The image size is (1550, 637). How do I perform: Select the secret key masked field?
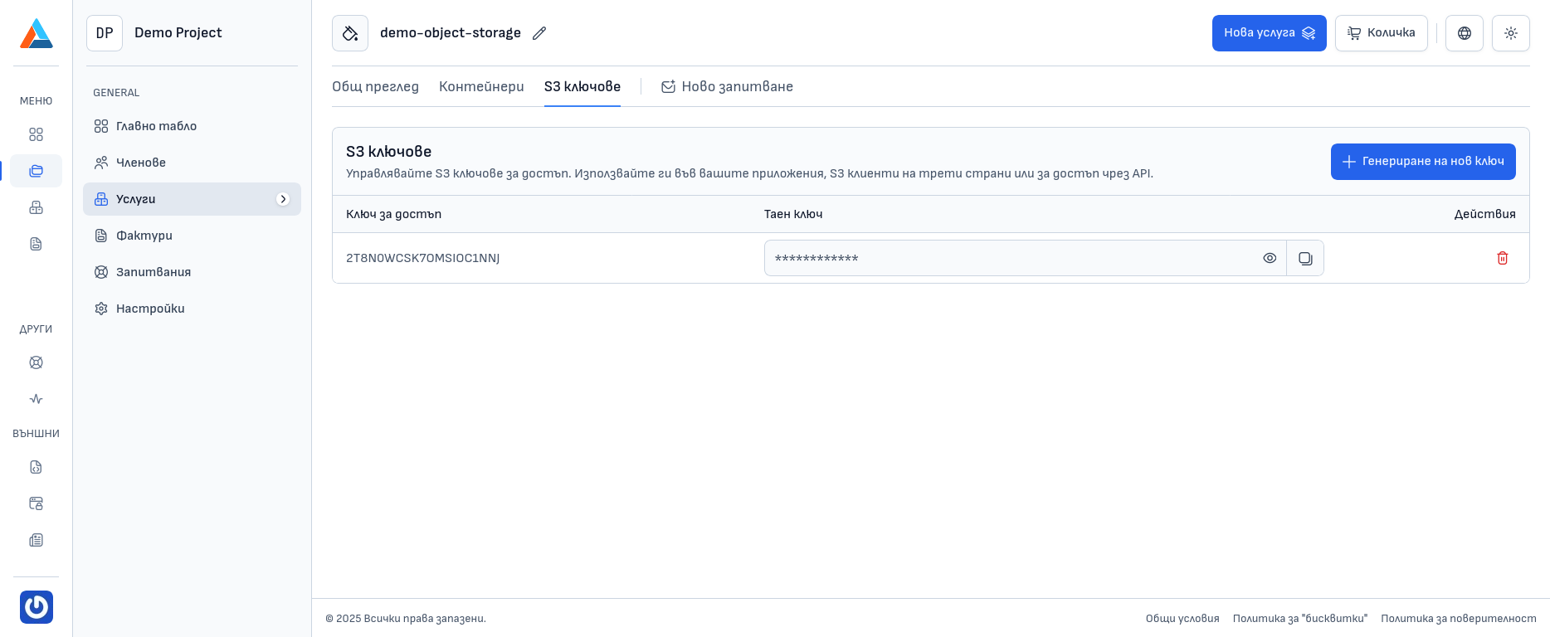point(1008,258)
